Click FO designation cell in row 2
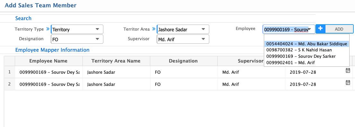 coord(184,85)
